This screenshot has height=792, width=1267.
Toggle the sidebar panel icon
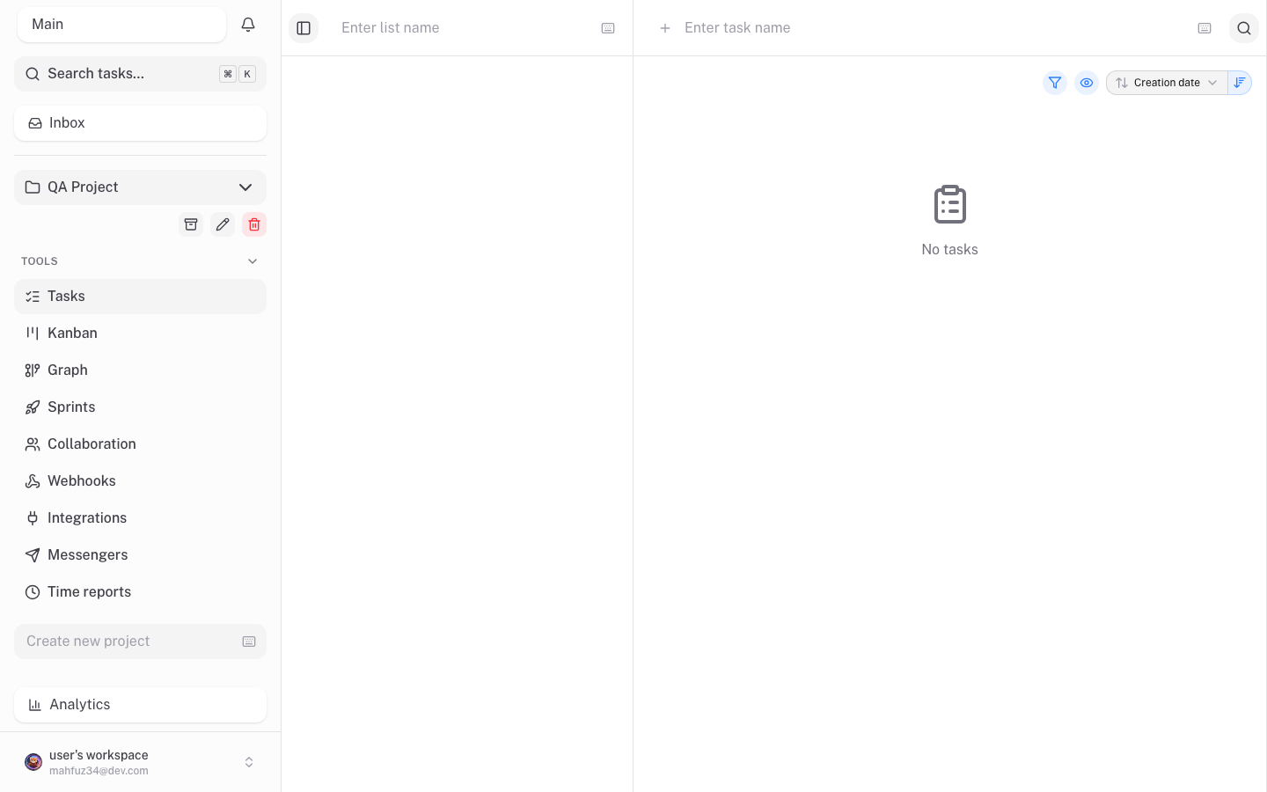click(x=304, y=28)
